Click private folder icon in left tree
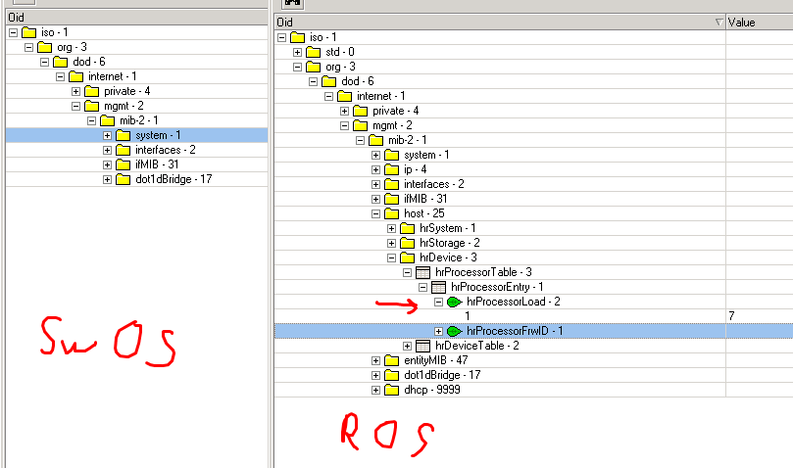Screen dimensions: 793x468 91,91
